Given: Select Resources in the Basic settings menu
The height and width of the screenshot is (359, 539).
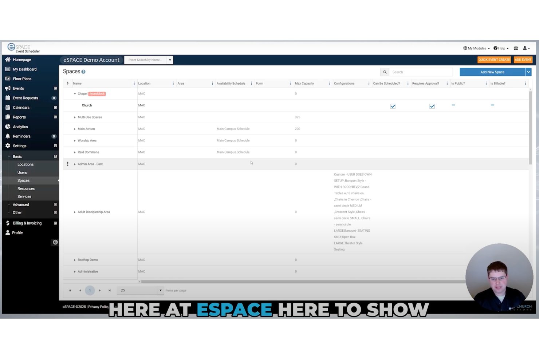Looking at the screenshot, I should click(26, 188).
